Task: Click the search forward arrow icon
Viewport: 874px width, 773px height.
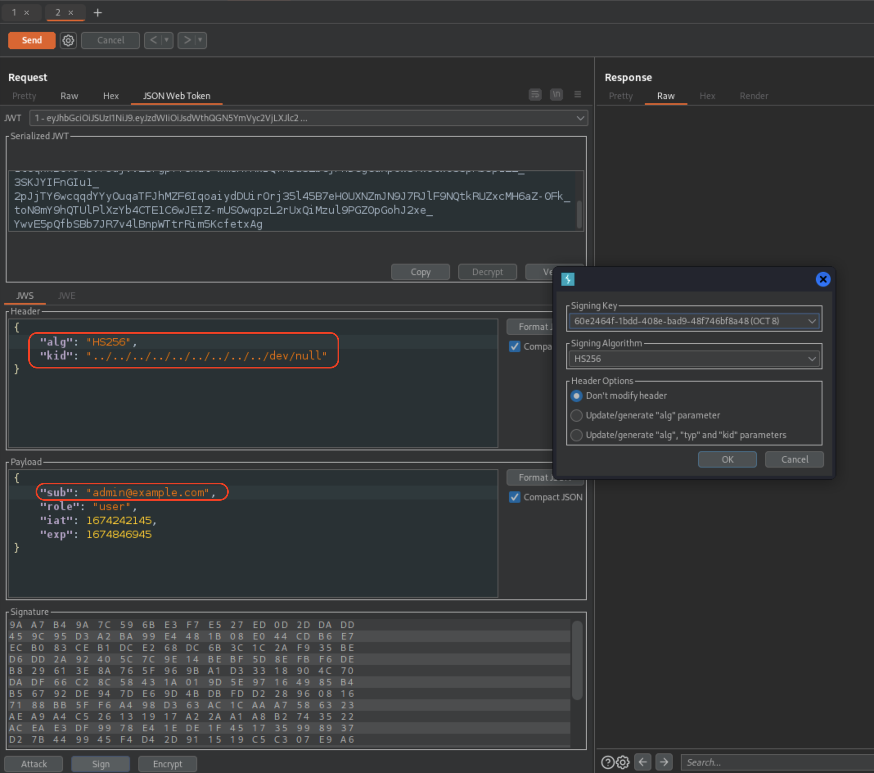Action: pyautogui.click(x=664, y=762)
